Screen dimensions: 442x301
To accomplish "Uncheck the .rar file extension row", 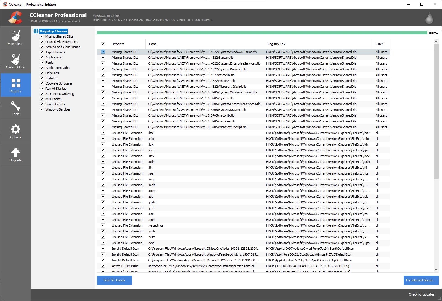I will (x=103, y=214).
